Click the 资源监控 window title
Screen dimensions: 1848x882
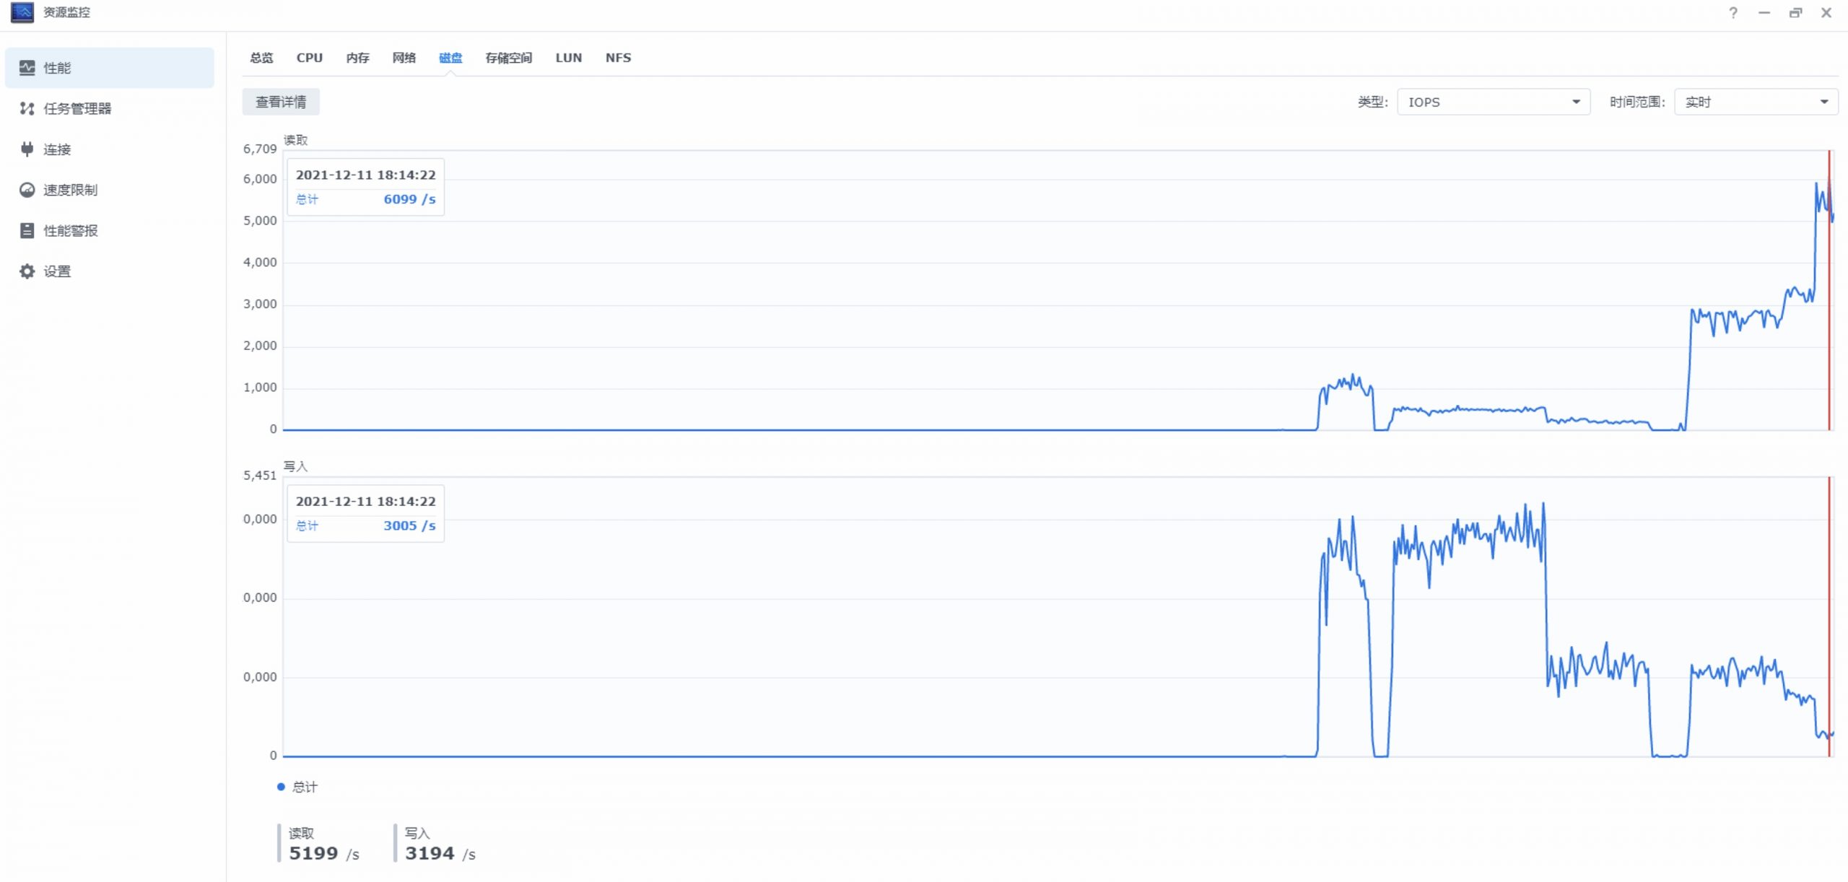click(66, 12)
